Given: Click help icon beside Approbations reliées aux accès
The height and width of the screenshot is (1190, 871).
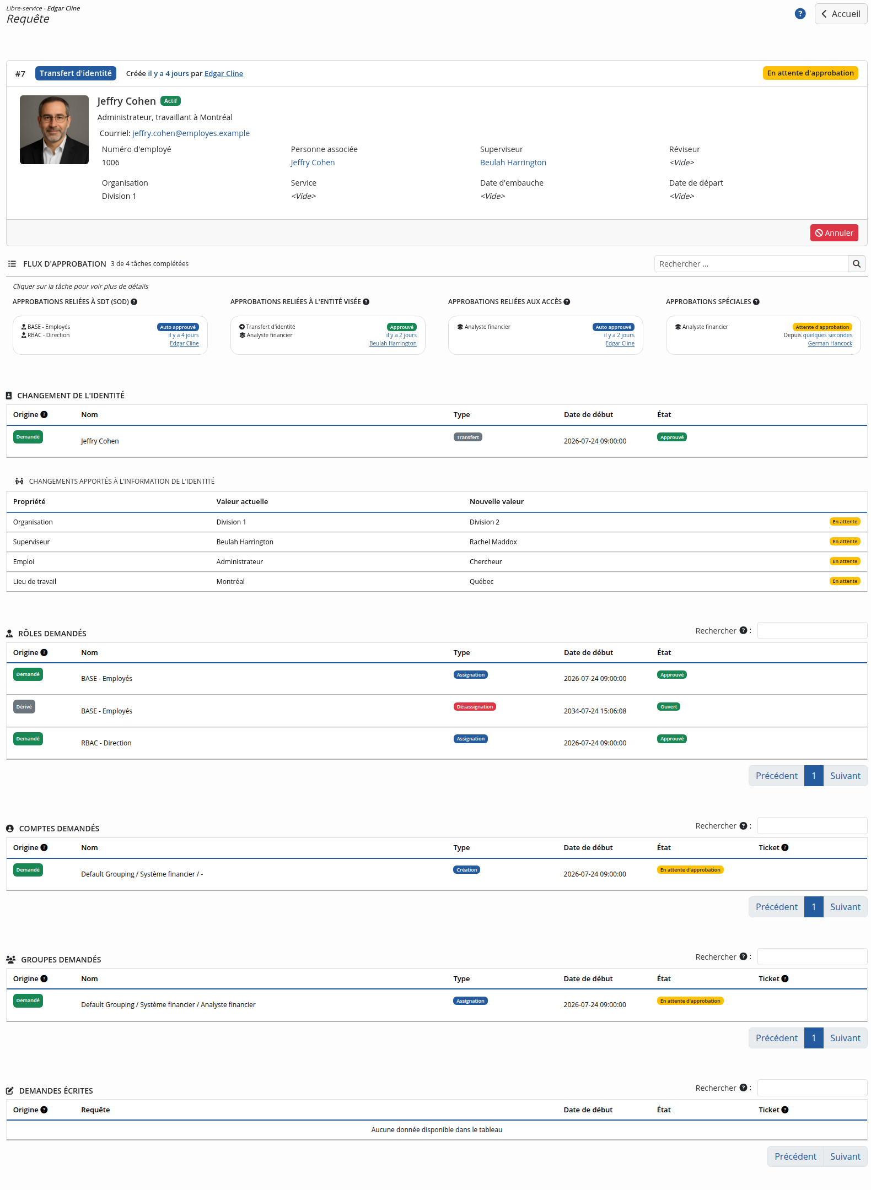Looking at the screenshot, I should point(567,302).
